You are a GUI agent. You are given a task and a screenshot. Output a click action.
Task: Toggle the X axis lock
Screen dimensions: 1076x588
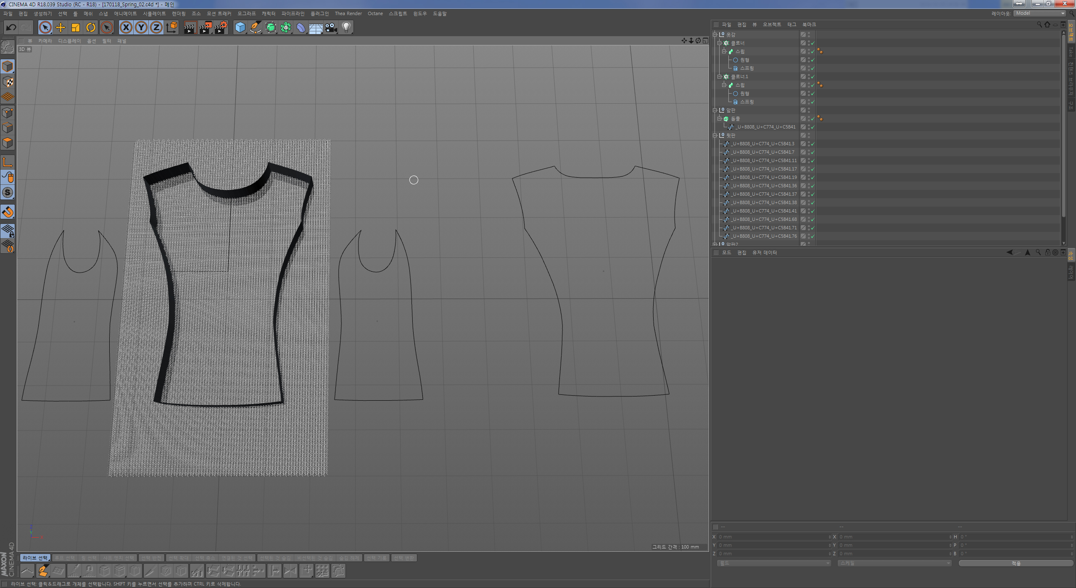pos(126,28)
